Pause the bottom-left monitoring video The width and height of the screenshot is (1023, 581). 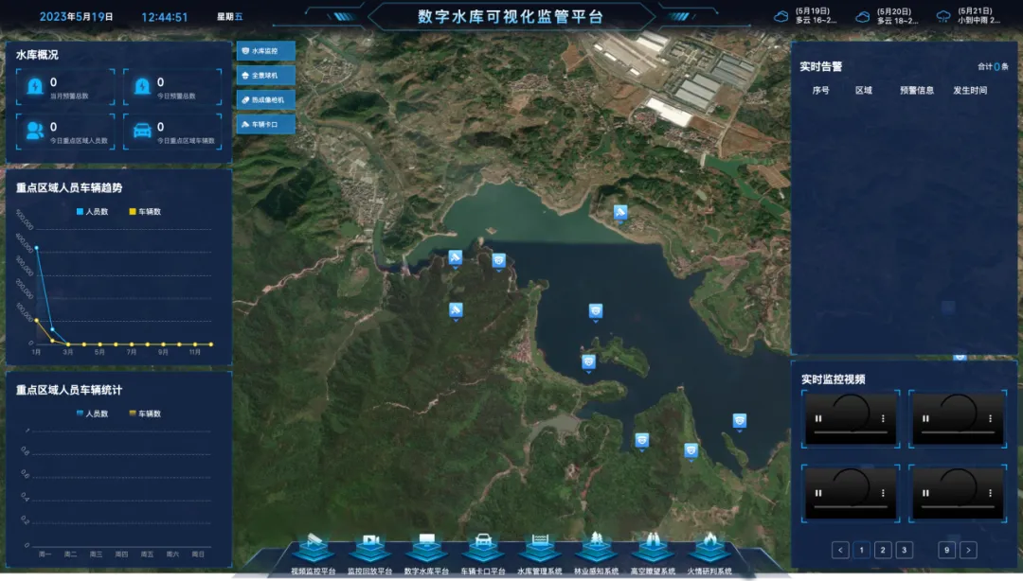(x=818, y=493)
